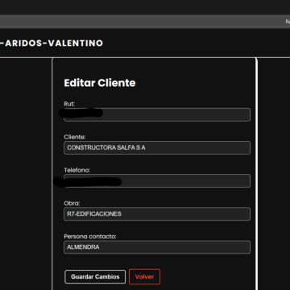The width and height of the screenshot is (290, 290).
Task: Click the Obra: label
Action: click(x=72, y=203)
